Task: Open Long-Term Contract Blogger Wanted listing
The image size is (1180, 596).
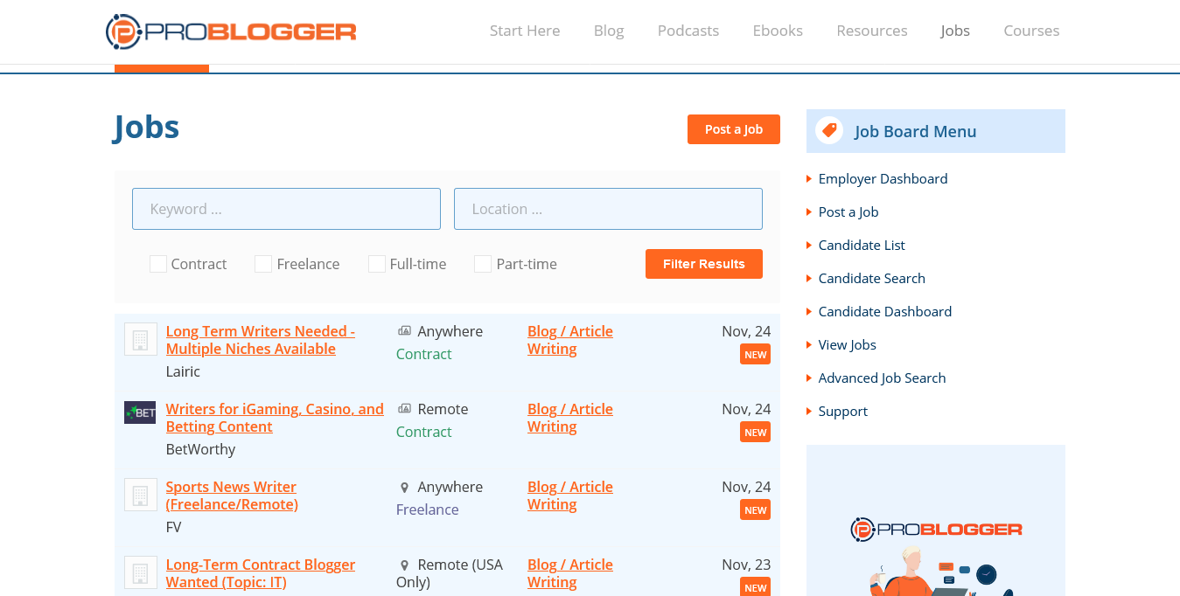Action: point(261,573)
